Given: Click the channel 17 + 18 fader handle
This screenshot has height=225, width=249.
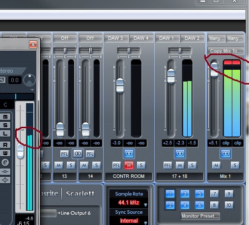Looking at the screenshot, I should pyautogui.click(x=171, y=76).
